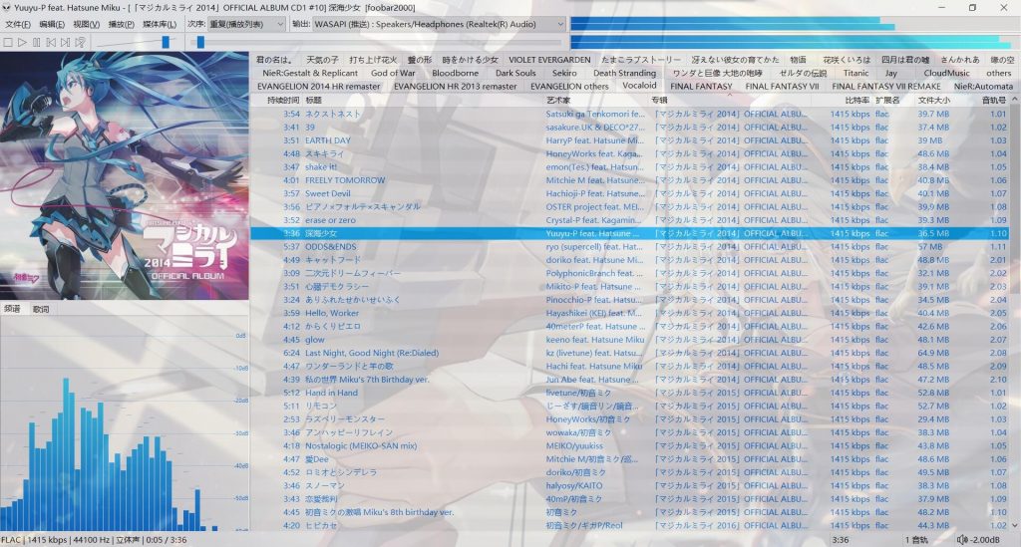Click the seek bar position handle
The image size is (1021, 547).
(x=200, y=42)
